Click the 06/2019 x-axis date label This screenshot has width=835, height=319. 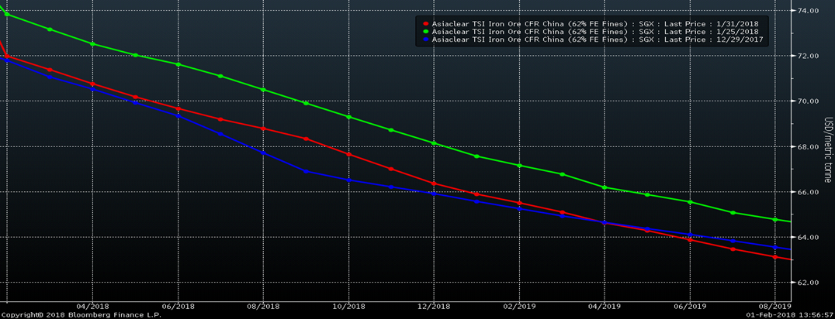[689, 307]
